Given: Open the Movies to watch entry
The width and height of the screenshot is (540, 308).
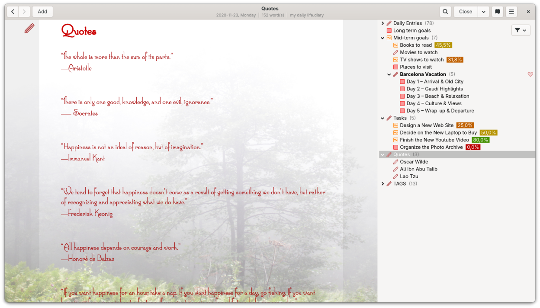Looking at the screenshot, I should click(419, 52).
